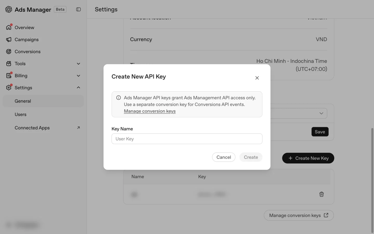
Task: Click the info icon in the notice
Action: point(118,98)
